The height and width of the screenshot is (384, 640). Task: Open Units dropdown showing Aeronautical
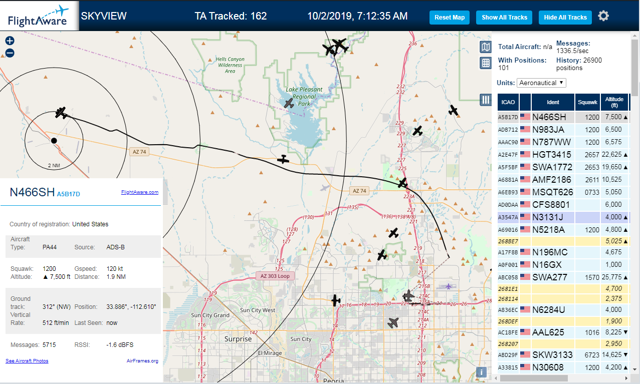pyautogui.click(x=542, y=83)
